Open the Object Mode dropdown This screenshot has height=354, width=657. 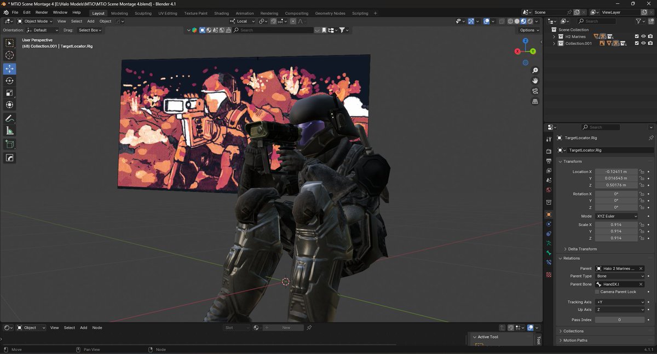[x=35, y=21]
